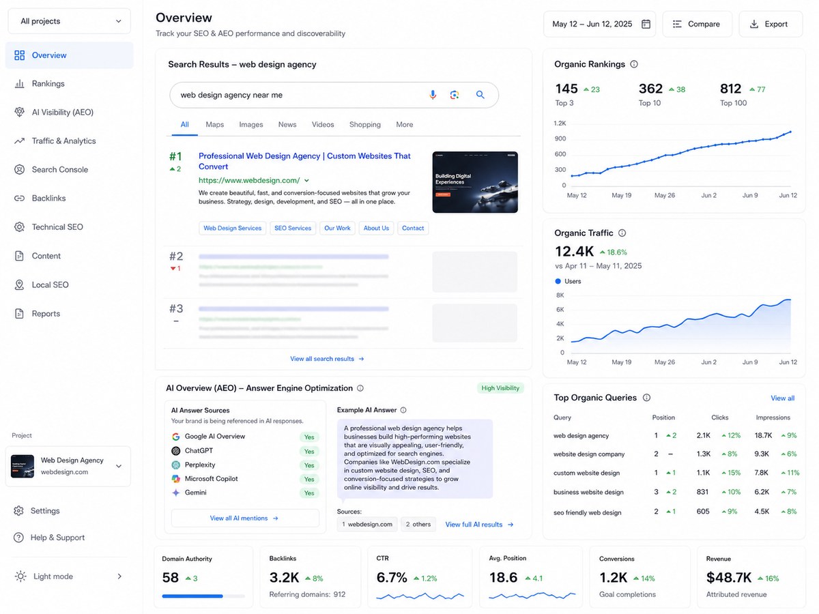Click the microphone voice search icon
The width and height of the screenshot is (819, 614).
coord(433,95)
